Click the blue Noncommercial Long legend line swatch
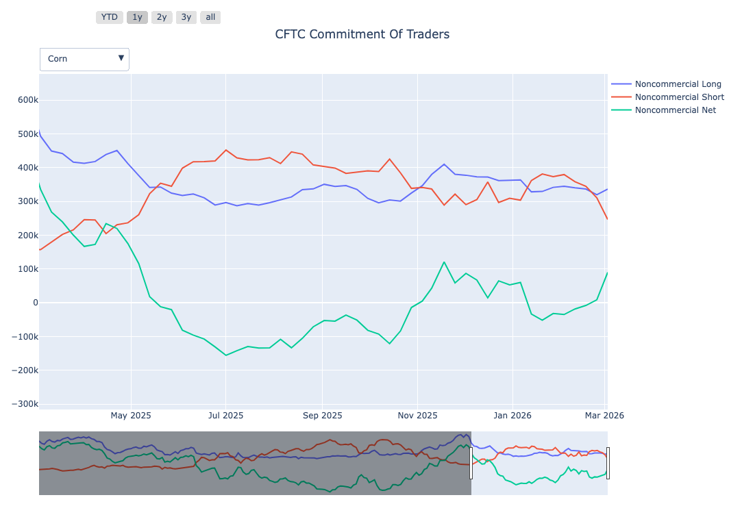This screenshot has width=742, height=517. tap(621, 84)
